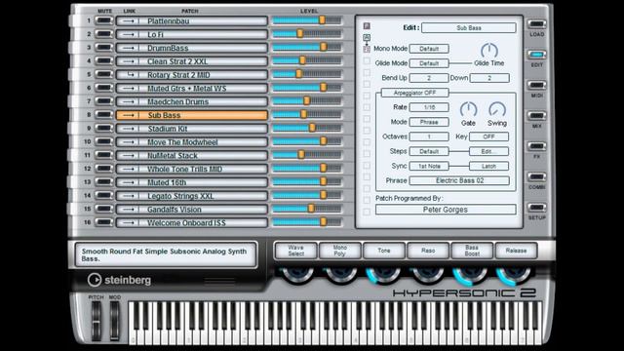The image size is (624, 351).
Task: Open the COMBI page
Action: 536,176
